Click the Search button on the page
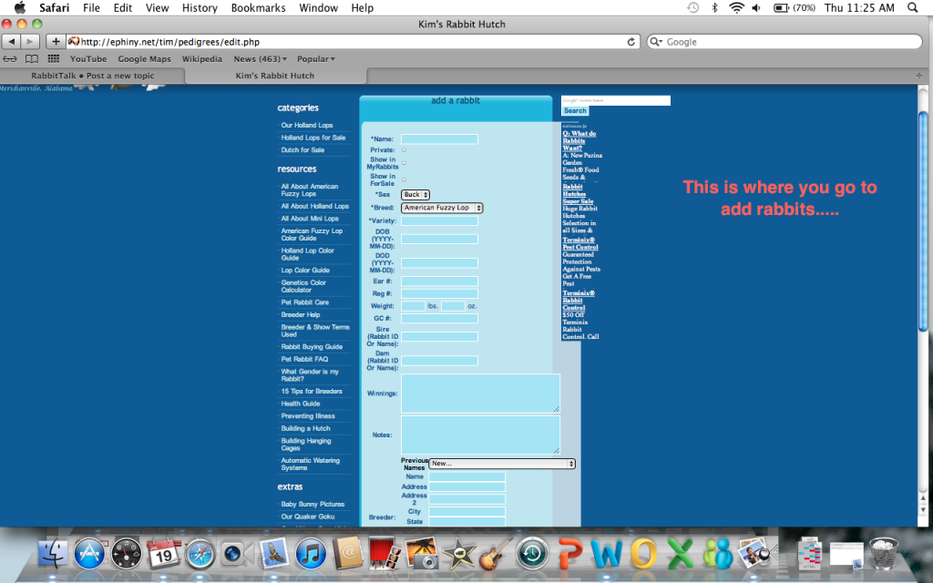The image size is (933, 583). click(575, 110)
